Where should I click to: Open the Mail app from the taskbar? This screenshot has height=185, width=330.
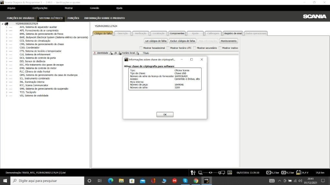click(142, 181)
